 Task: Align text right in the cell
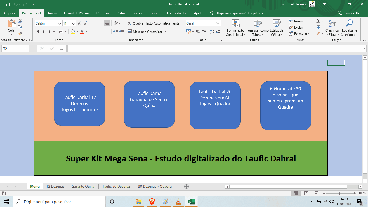107,32
